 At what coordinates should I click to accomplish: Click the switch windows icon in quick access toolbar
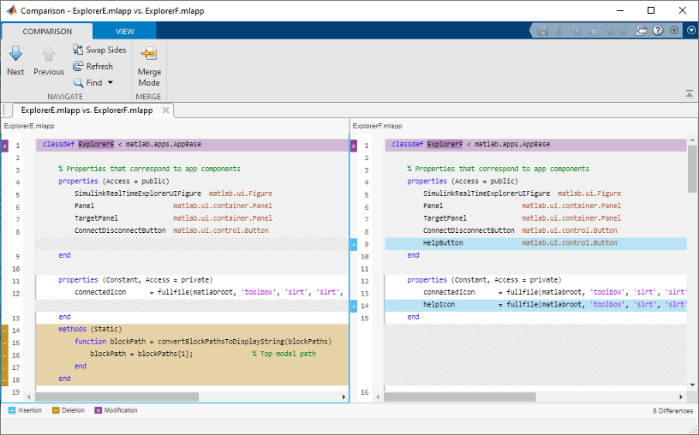click(x=641, y=30)
